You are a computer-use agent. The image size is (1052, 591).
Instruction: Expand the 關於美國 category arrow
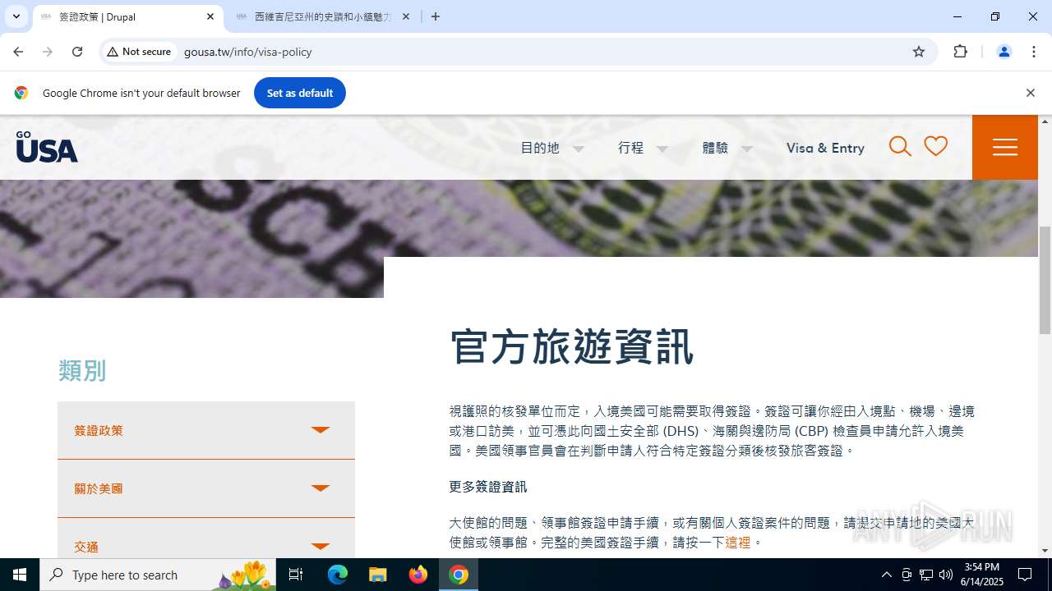click(321, 488)
